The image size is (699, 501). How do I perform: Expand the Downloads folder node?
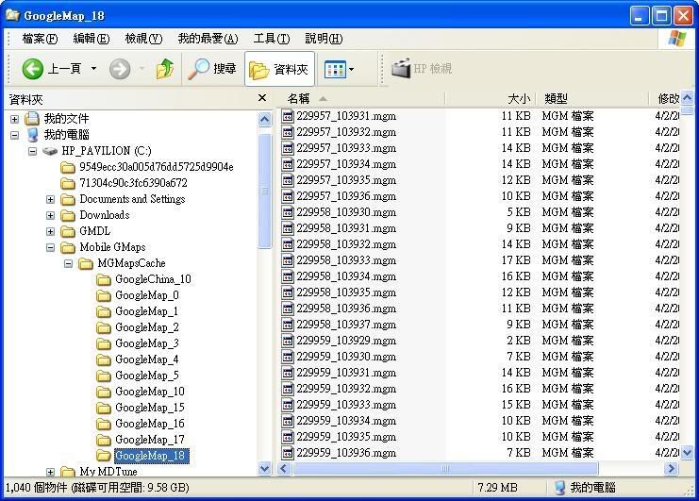pos(51,215)
